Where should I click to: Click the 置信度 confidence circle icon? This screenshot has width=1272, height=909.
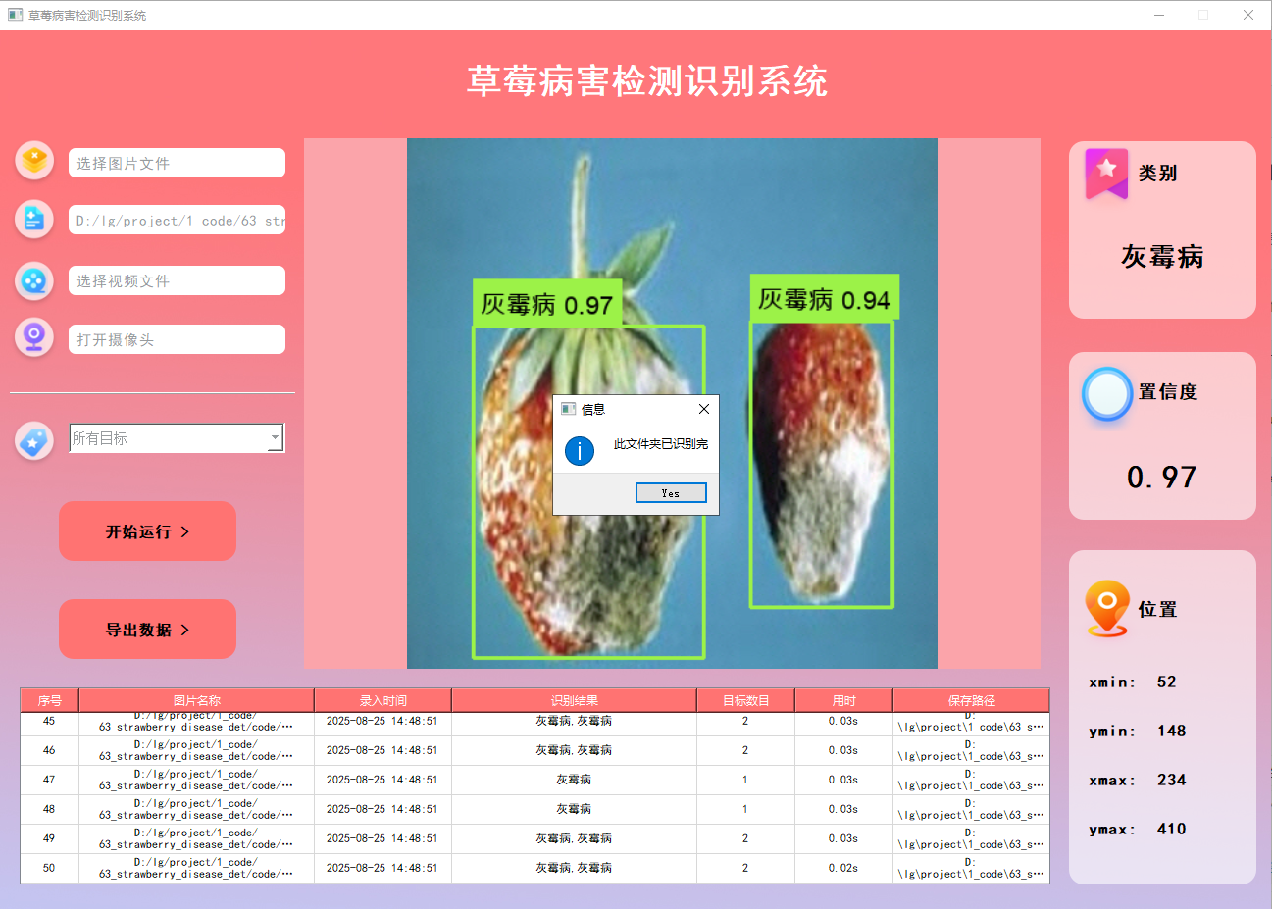[x=1106, y=394]
